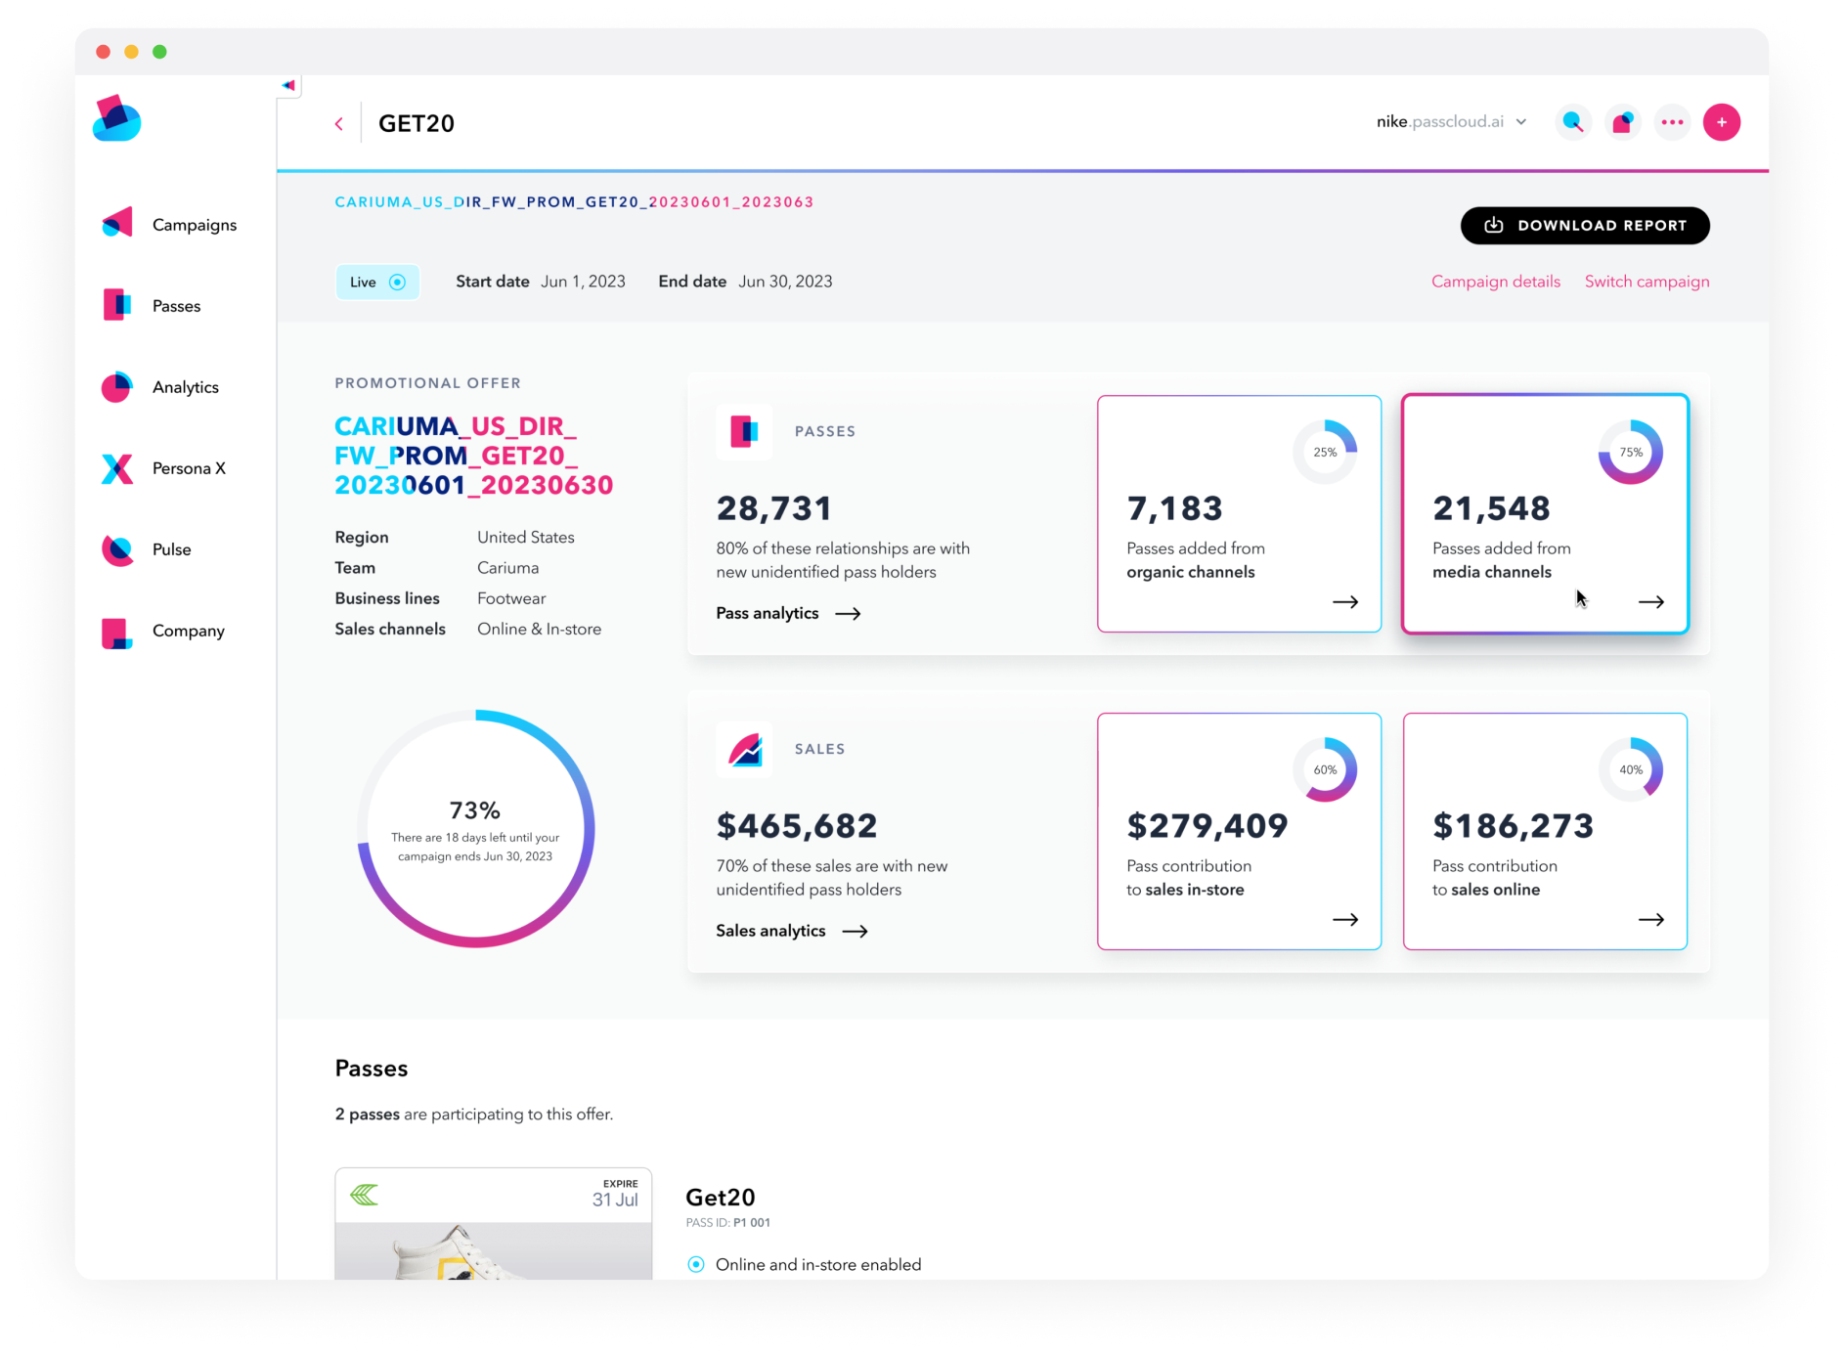Click the back chevron beside GET20

click(339, 124)
